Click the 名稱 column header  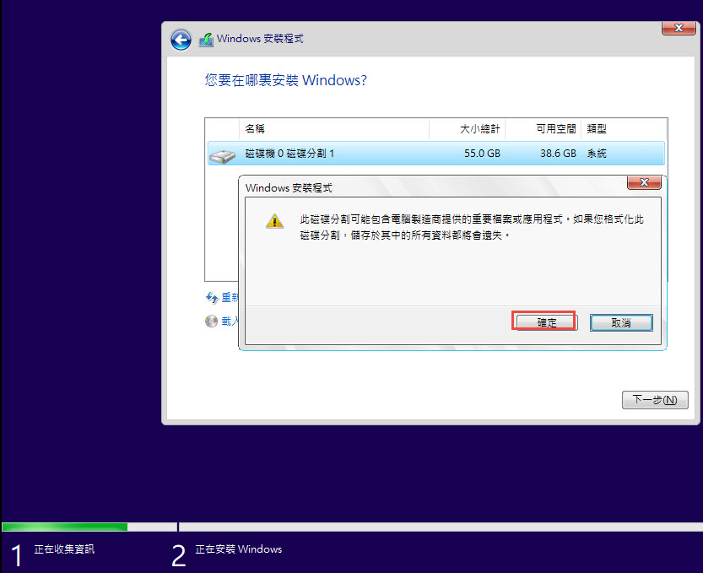point(334,129)
